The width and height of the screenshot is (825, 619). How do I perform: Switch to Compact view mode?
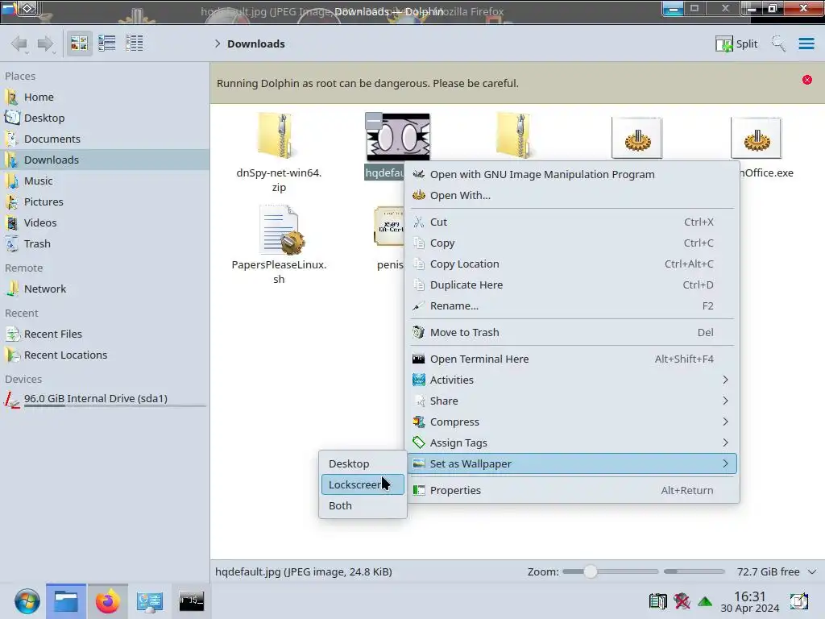(x=107, y=44)
